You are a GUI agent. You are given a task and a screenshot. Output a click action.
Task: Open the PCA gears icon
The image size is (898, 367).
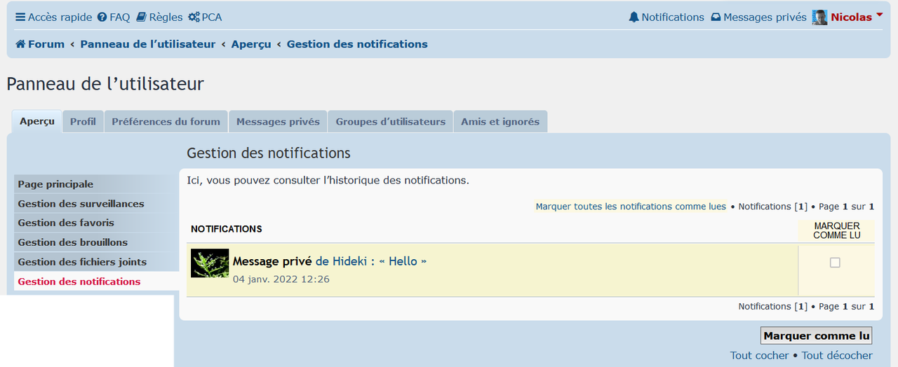194,18
